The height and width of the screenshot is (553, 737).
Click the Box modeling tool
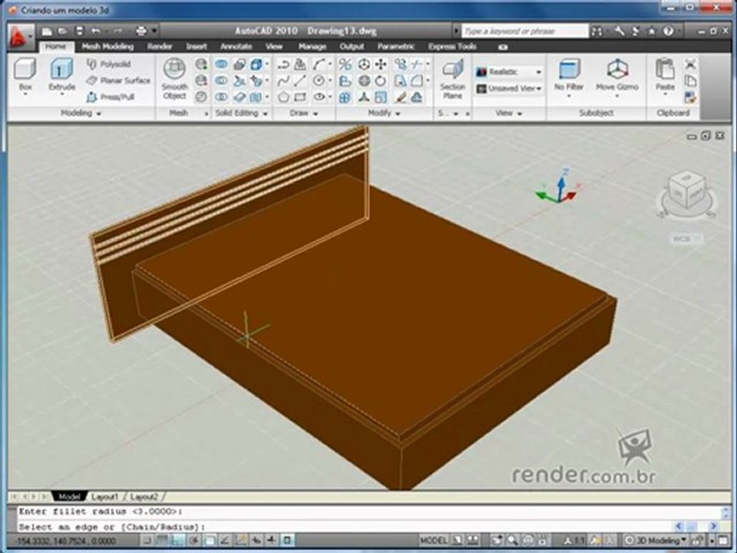(25, 75)
